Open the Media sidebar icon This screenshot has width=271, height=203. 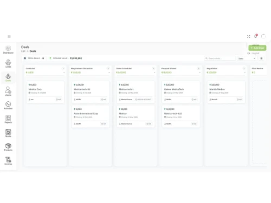[8, 133]
